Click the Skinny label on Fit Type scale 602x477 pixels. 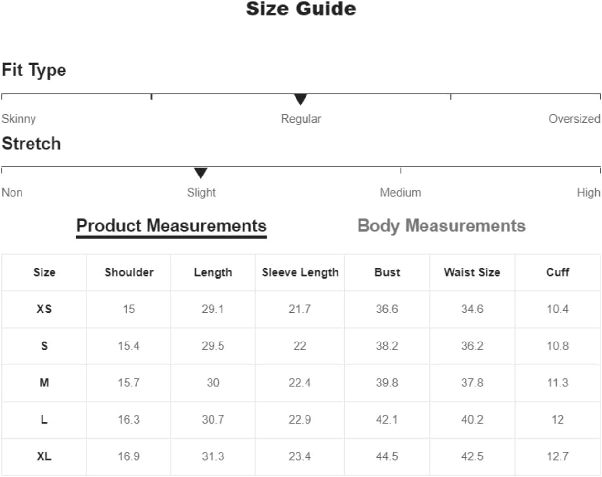click(19, 119)
